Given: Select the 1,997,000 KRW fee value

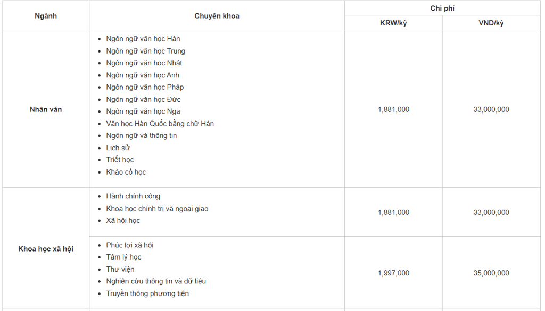Looking at the screenshot, I should (x=393, y=273).
